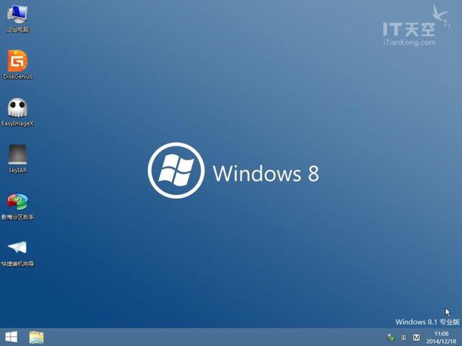Screen dimensions: 462x346
Task: Click the Windows Start button
Action: pos(11,337)
